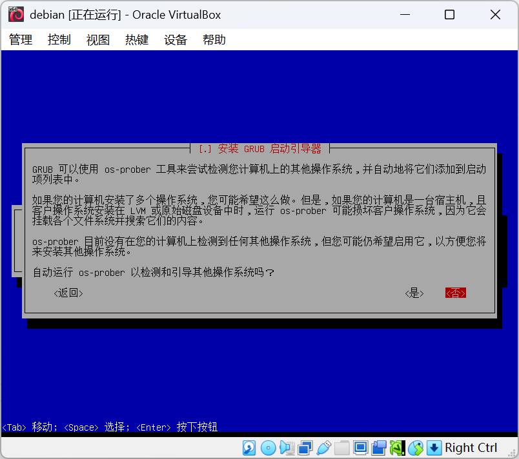Screen dimensions: 519x459
Task: Click the hard disk activity status icon
Action: (x=249, y=448)
